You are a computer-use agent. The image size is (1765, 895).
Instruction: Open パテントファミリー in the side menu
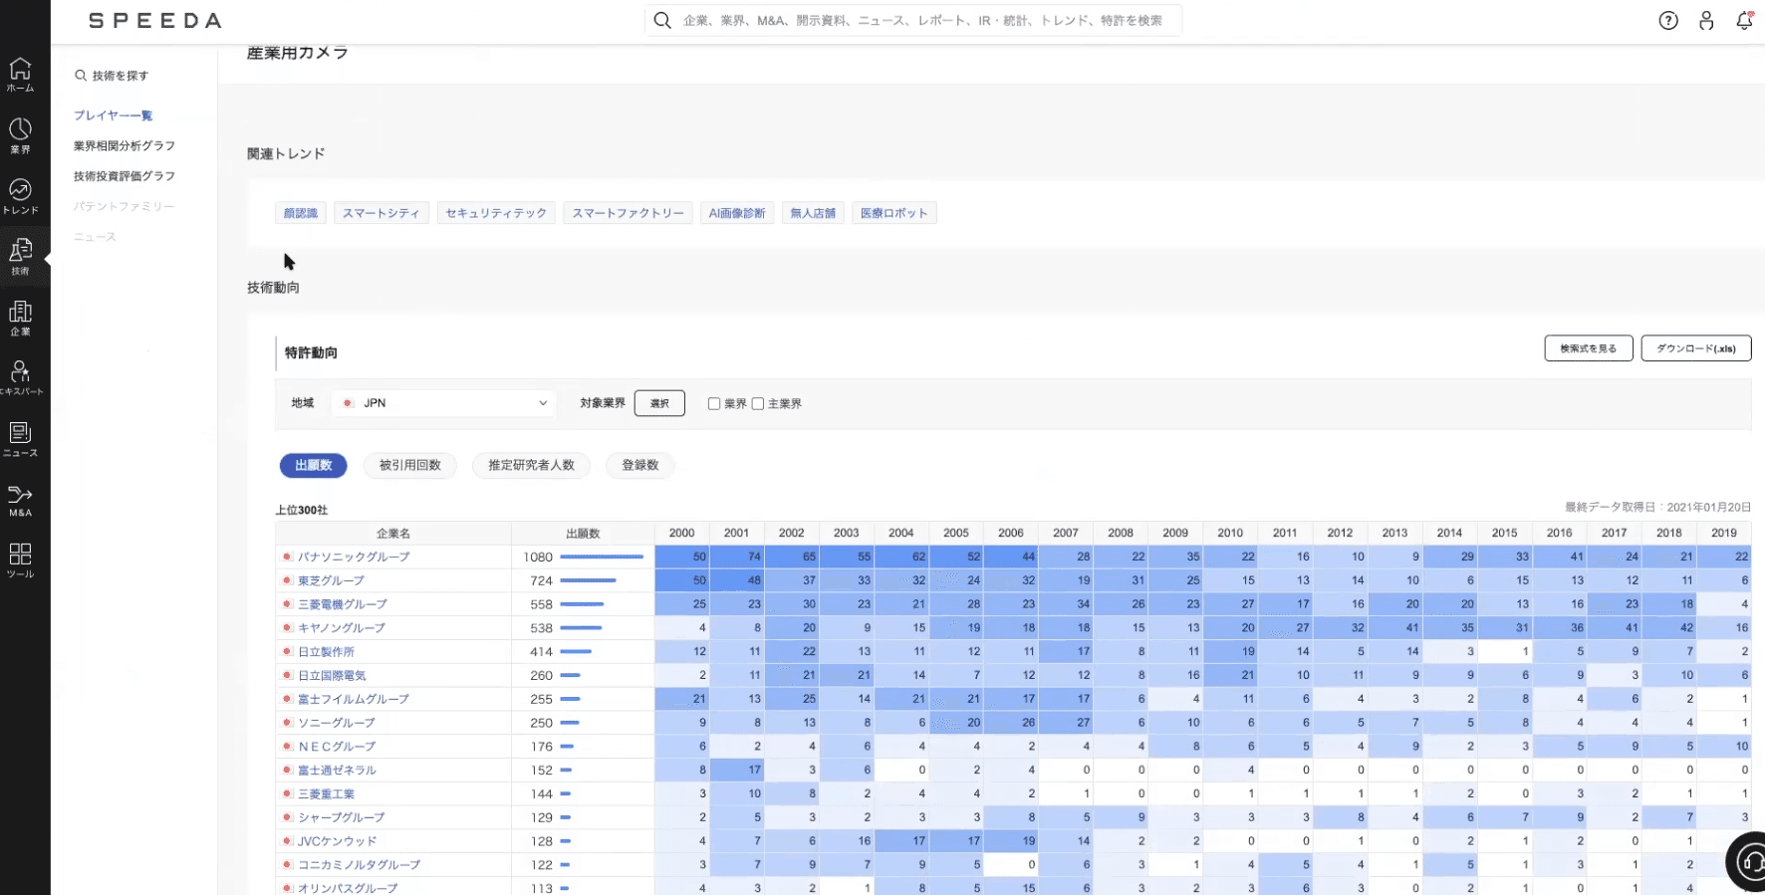[x=124, y=206]
